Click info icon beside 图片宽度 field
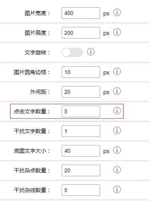The height and width of the screenshot is (204, 149). pyautogui.click(x=117, y=12)
